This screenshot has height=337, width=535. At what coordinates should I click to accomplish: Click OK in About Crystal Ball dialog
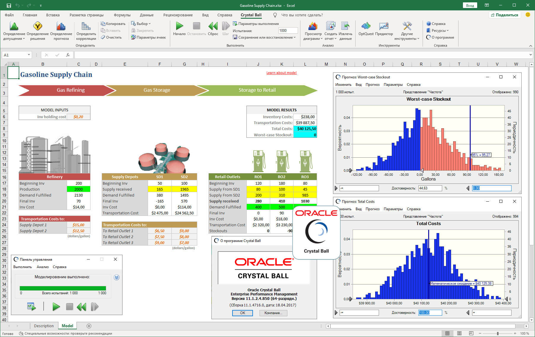(x=243, y=313)
